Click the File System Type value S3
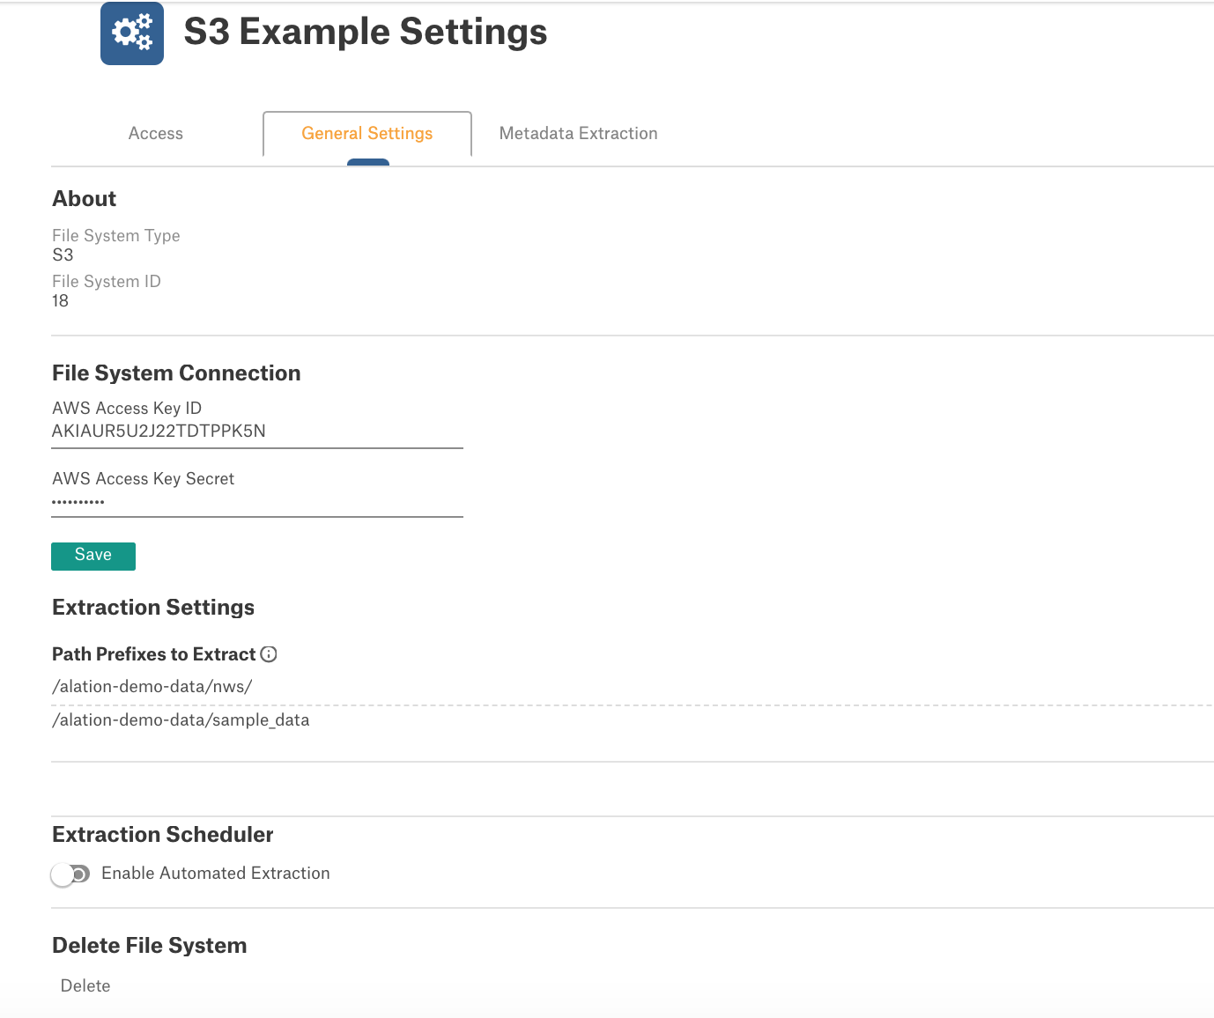Viewport: 1214px width, 1018px height. (63, 255)
